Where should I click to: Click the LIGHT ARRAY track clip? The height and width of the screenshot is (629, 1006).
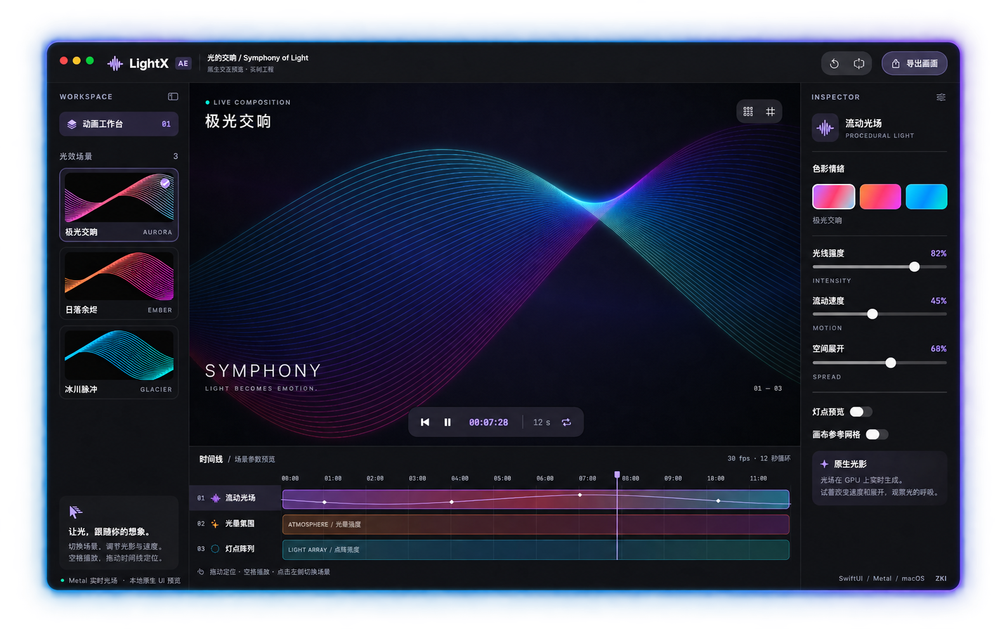(535, 550)
